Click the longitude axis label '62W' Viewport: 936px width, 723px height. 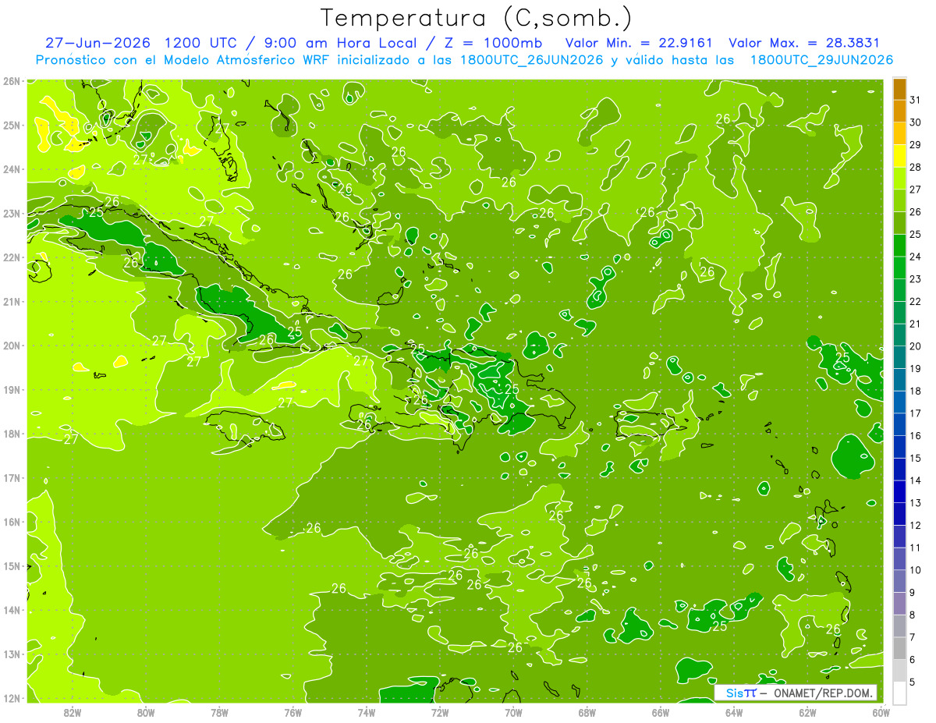(808, 712)
